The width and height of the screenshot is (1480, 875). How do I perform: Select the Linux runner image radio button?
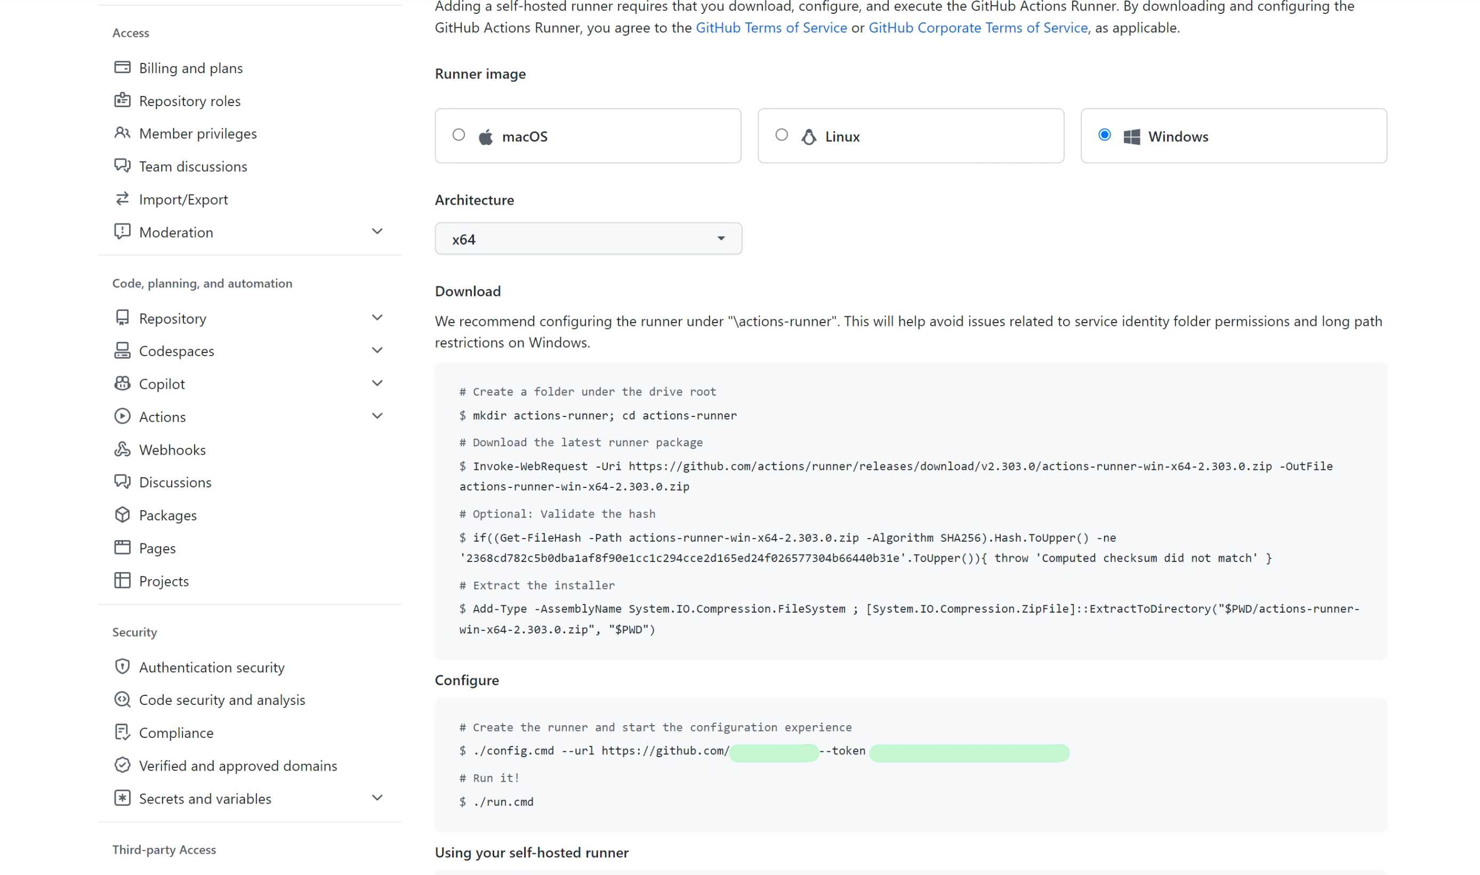[782, 135]
